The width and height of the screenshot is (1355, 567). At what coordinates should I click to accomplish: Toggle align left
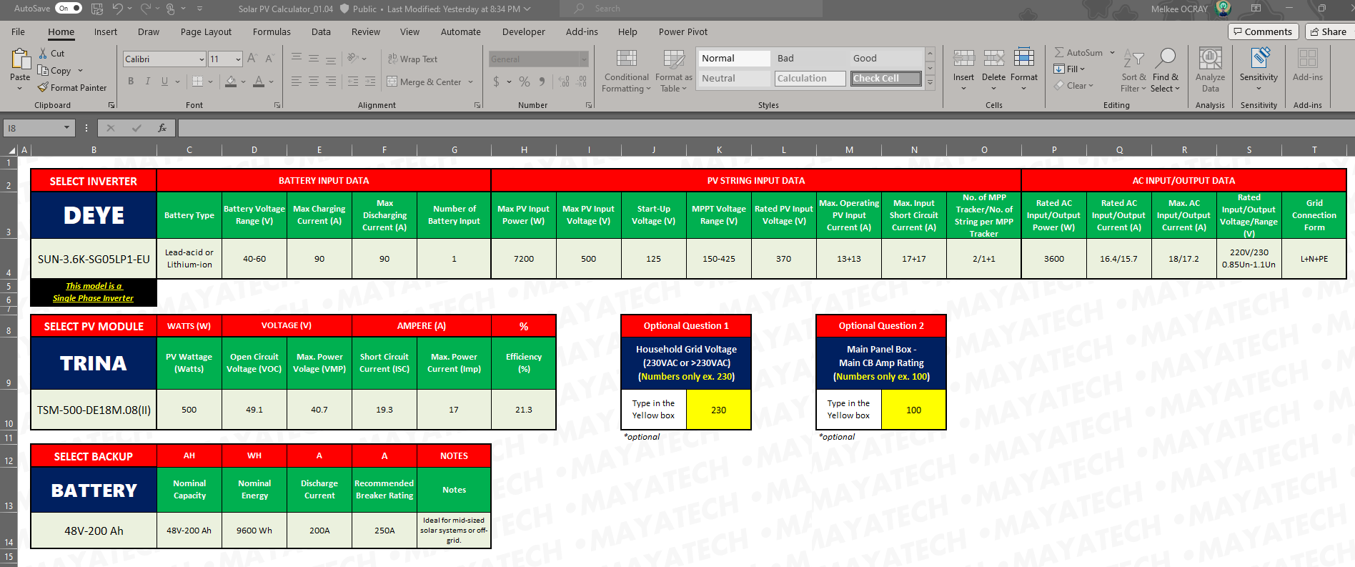pos(296,82)
